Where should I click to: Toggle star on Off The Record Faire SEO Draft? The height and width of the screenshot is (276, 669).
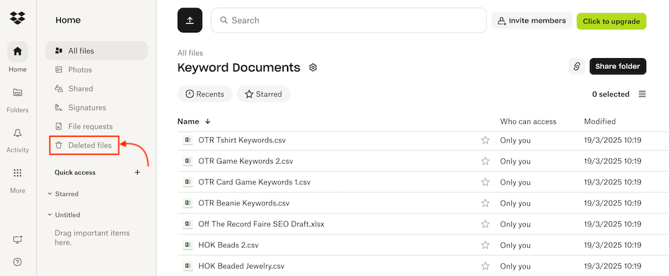(x=485, y=224)
